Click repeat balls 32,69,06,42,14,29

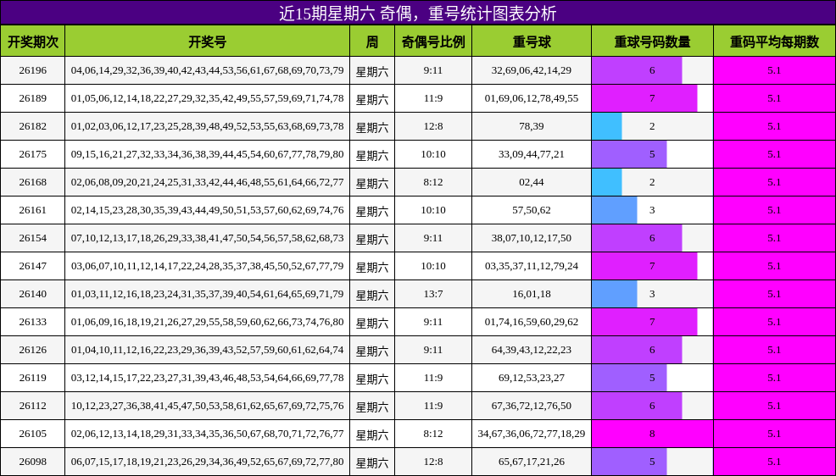(532, 70)
